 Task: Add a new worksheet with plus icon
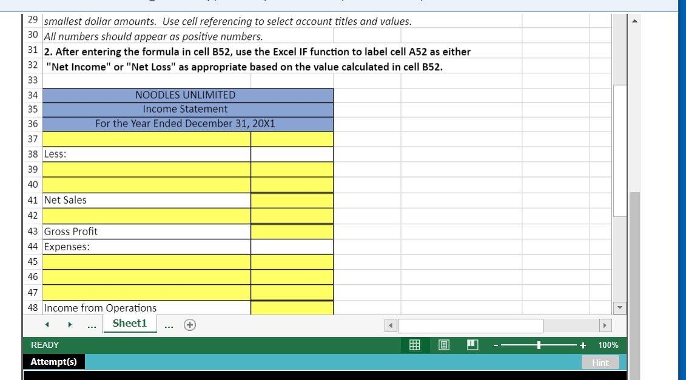coord(190,324)
